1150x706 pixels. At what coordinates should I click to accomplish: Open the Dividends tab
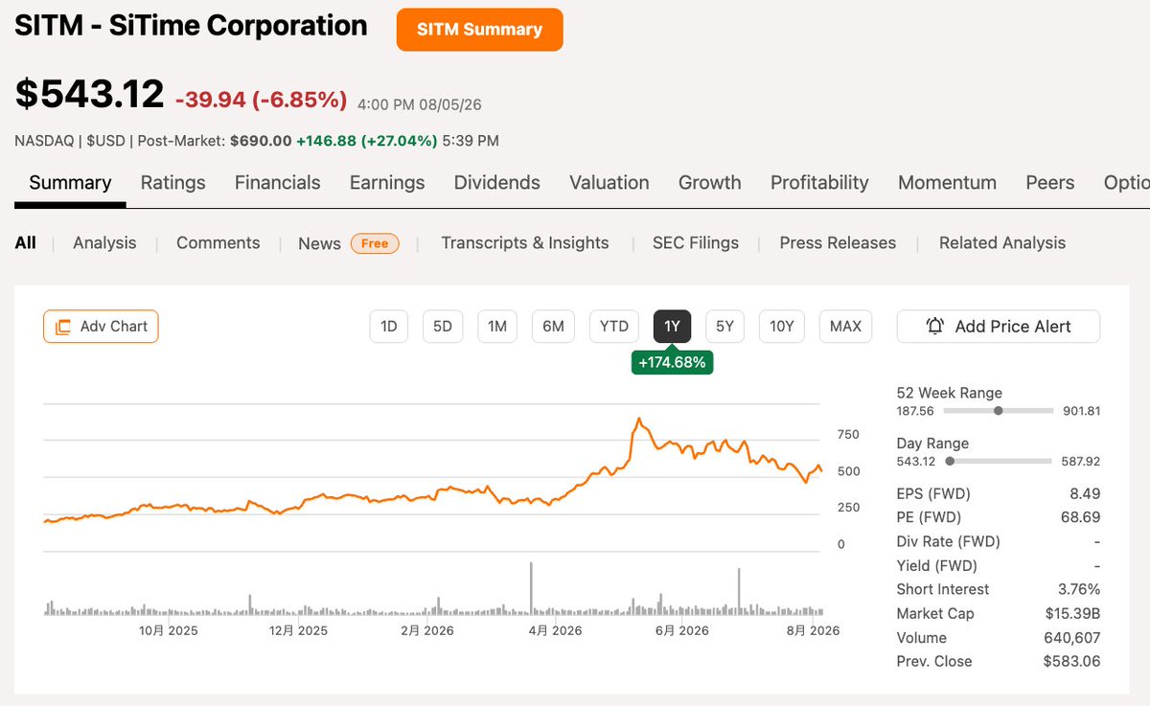(497, 183)
